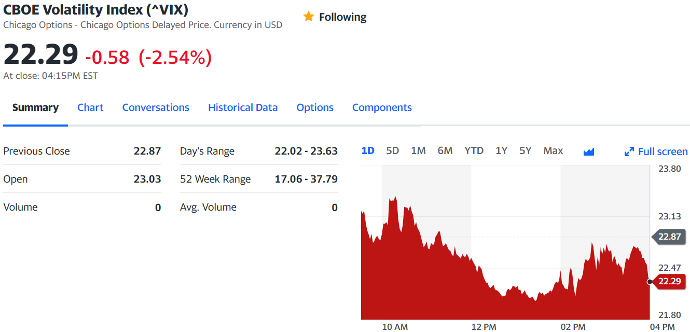The height and width of the screenshot is (332, 690).
Task: Click the 21.80 price axis label
Action: point(669,315)
